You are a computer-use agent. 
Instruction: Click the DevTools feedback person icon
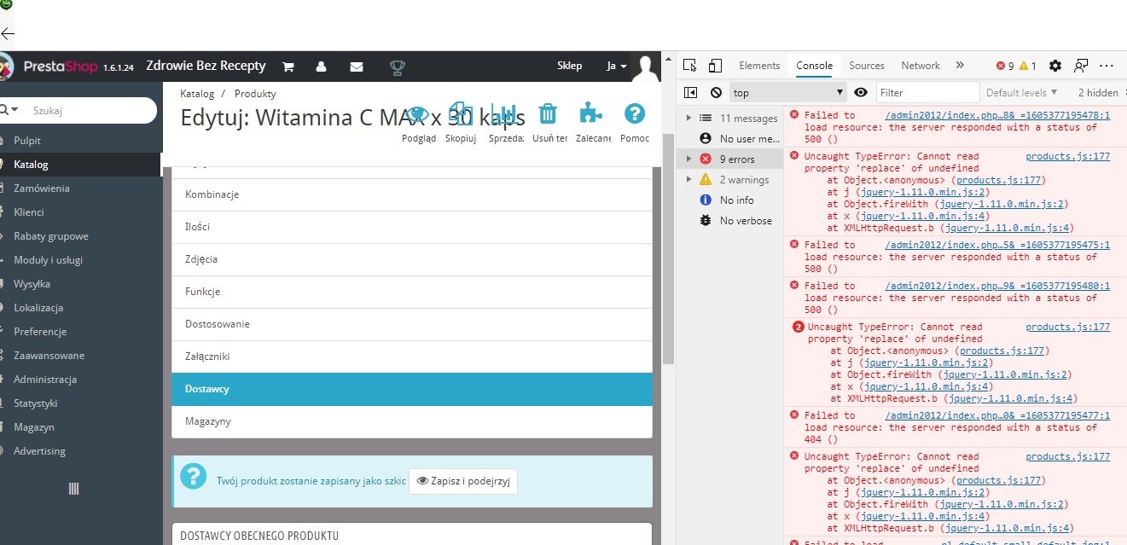(x=1081, y=66)
